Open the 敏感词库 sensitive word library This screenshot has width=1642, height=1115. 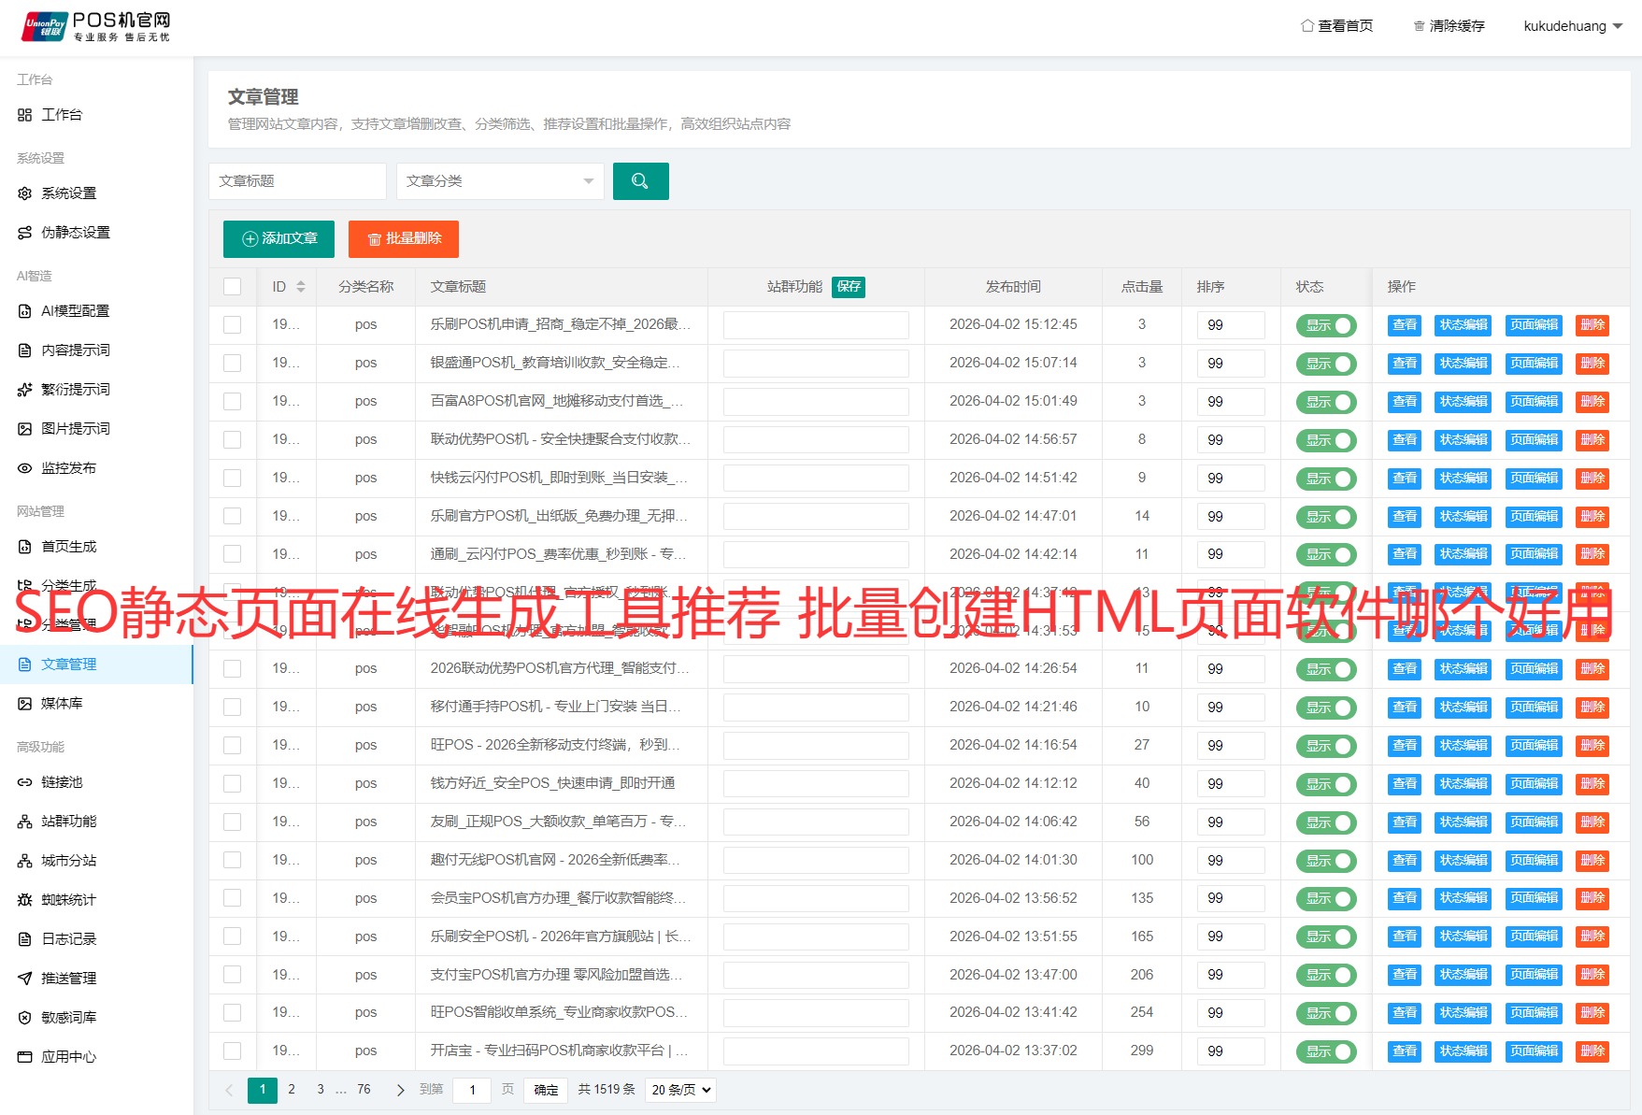[x=64, y=1016]
